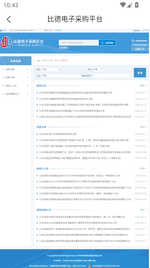Click the blue 查询 button
Screen dimensions: 150x268
click(x=140, y=73)
